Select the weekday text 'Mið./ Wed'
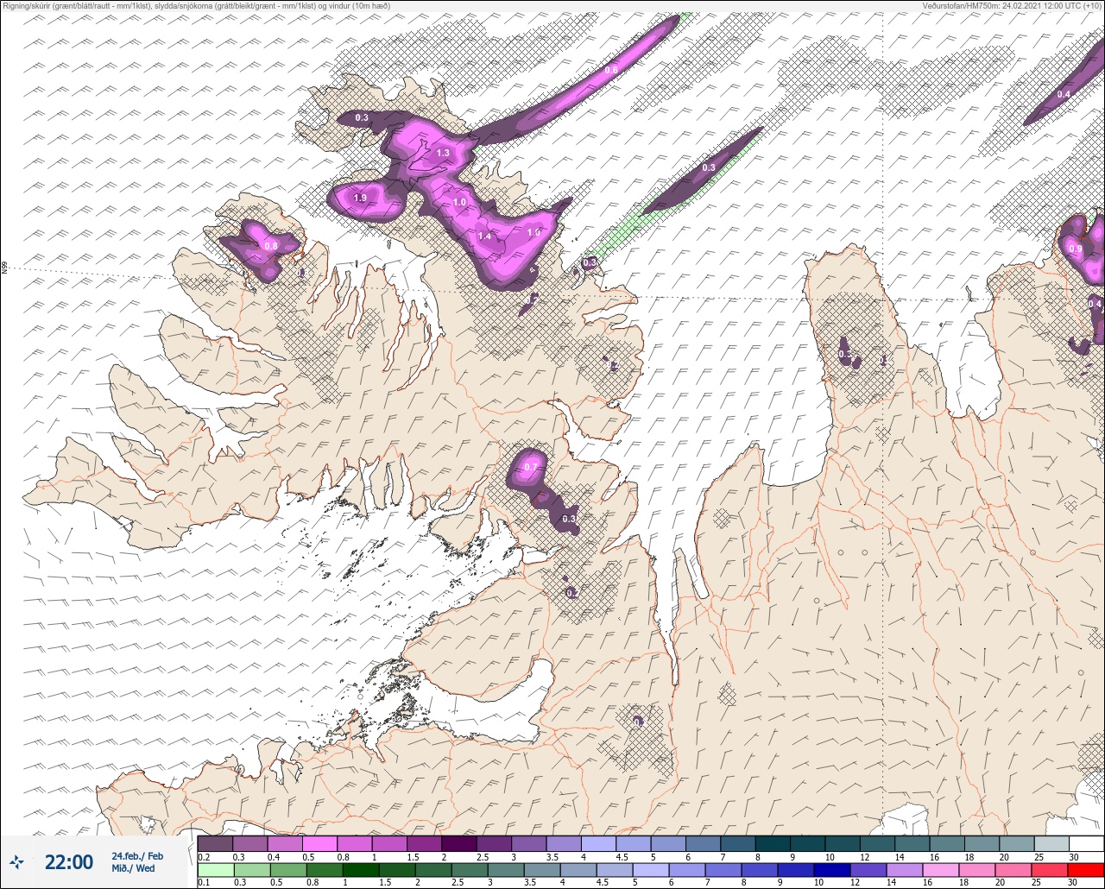The image size is (1105, 889). click(134, 868)
